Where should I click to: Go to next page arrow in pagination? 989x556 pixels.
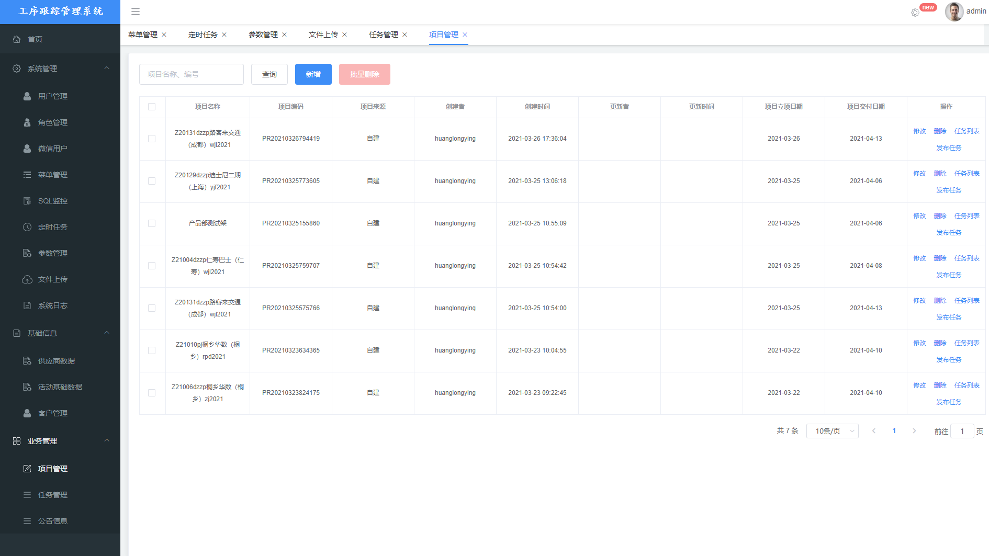point(914,431)
